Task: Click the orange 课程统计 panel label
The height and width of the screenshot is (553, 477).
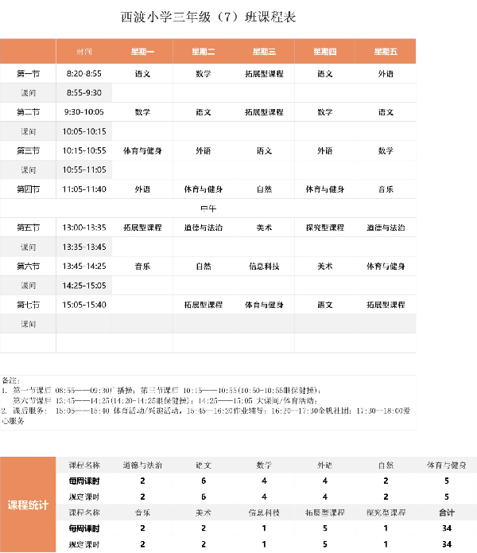Action: click(28, 504)
